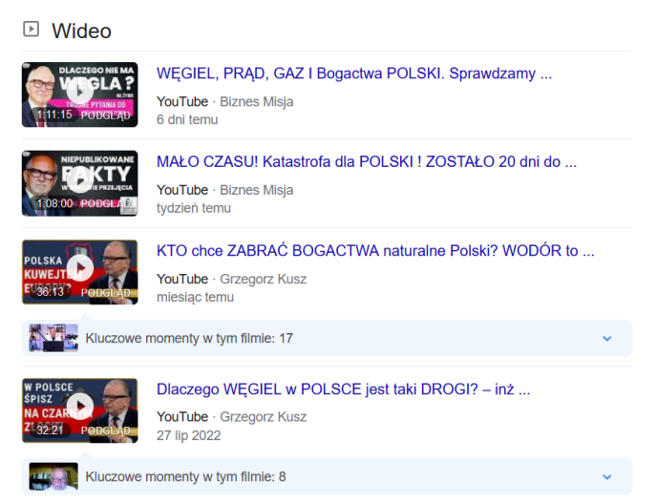
Task: Click small thumbnail in 8 key moments bar
Action: (53, 476)
